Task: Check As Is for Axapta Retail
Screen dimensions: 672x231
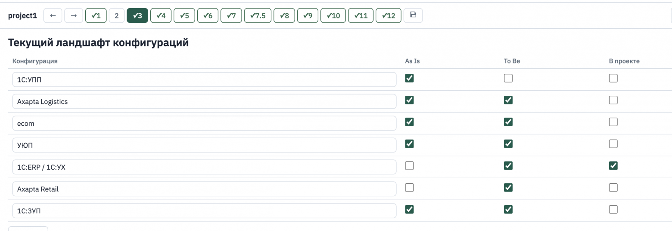Action: pyautogui.click(x=410, y=188)
